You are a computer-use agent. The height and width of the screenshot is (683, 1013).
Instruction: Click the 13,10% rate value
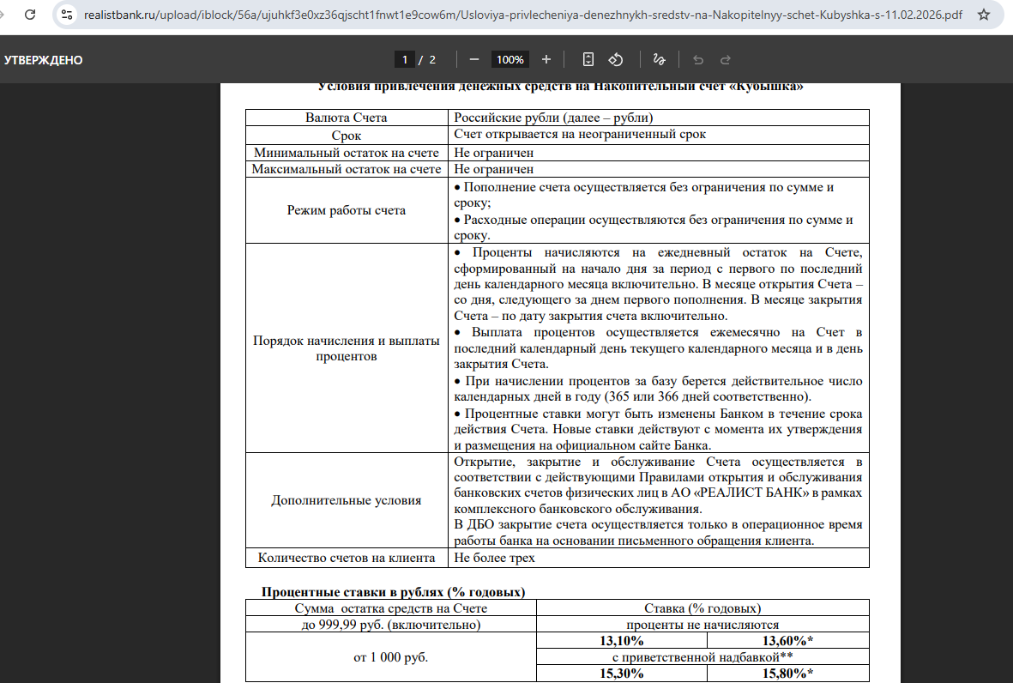pyautogui.click(x=621, y=641)
